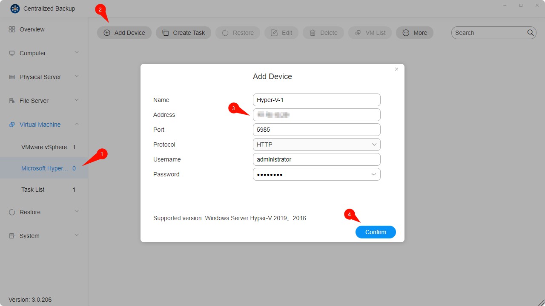Open the Task List entry under Virtual Machine
This screenshot has height=306, width=545.
(33, 190)
